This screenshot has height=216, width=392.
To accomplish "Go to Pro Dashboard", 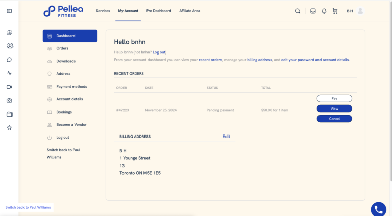I will click(159, 11).
